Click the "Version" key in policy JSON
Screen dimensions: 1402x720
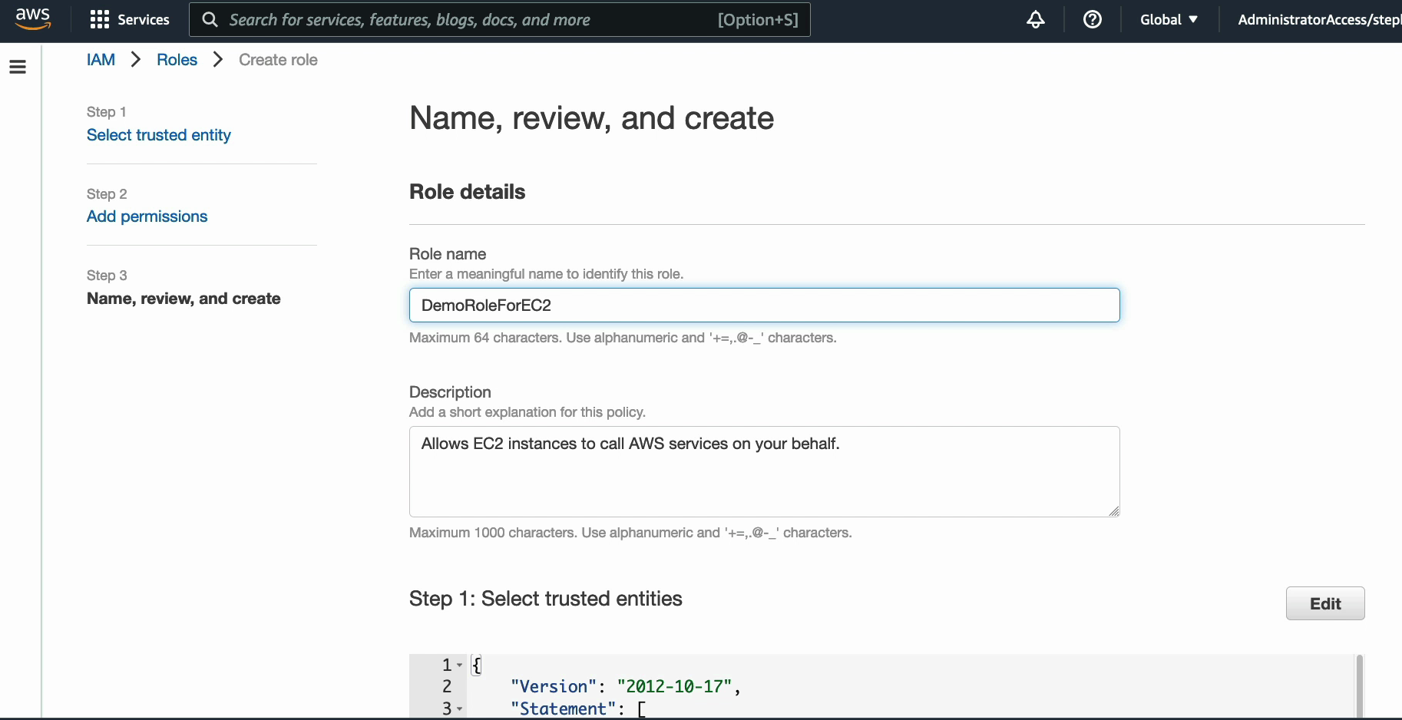(553, 687)
